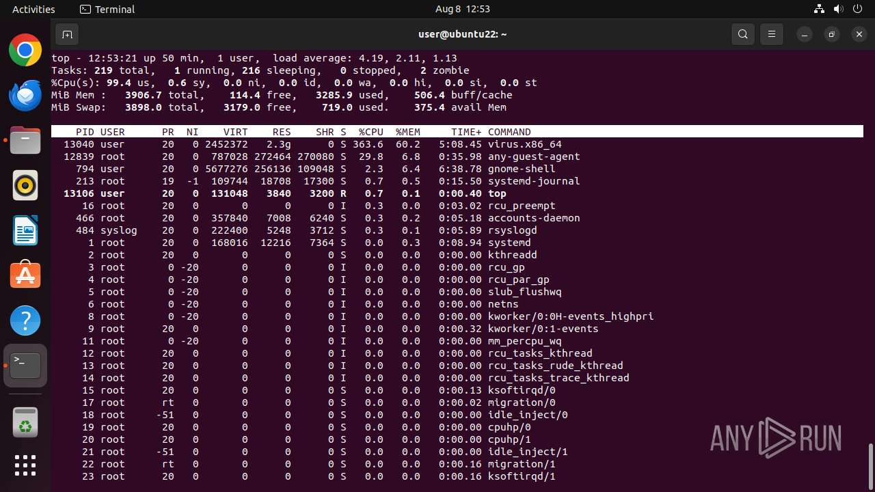
Task: Click the kworker/0:1-events command
Action: point(543,329)
